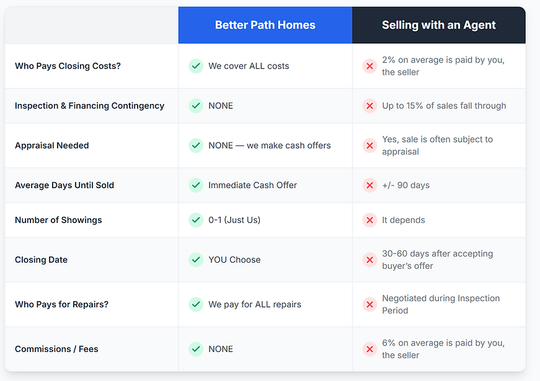Click the red X next to "+/- 90 days"
The height and width of the screenshot is (381, 540).
(370, 185)
